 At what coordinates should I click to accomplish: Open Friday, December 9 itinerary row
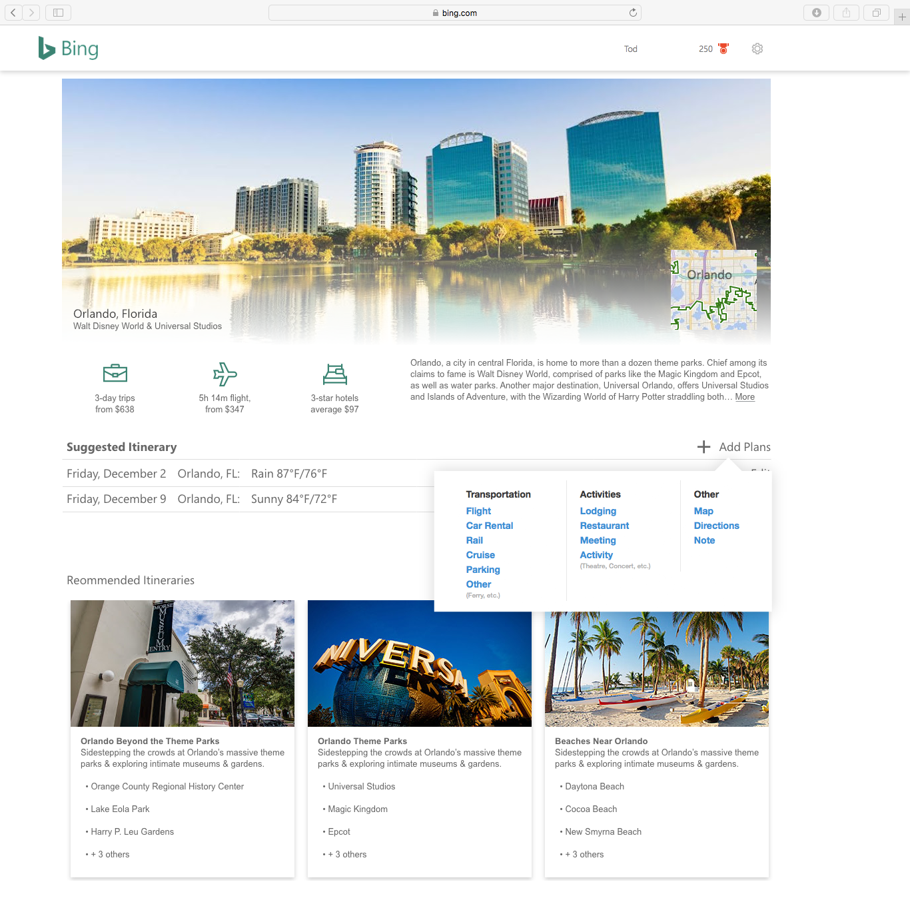pos(248,499)
